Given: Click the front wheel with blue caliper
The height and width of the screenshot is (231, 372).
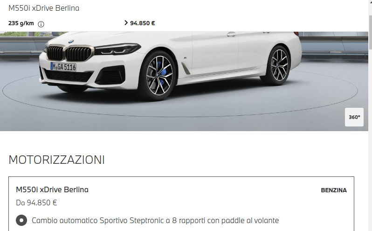Looking at the screenshot, I should [159, 75].
